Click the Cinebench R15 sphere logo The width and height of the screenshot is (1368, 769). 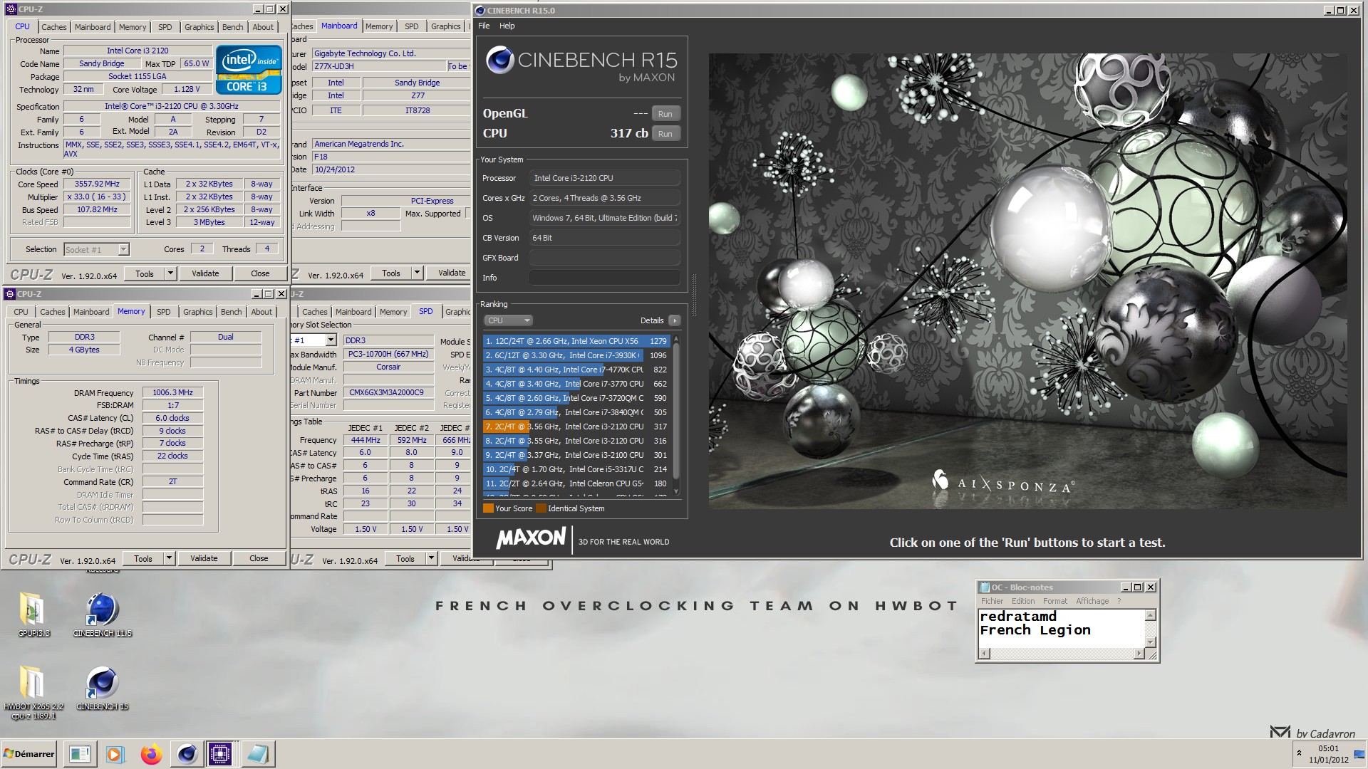[x=500, y=60]
